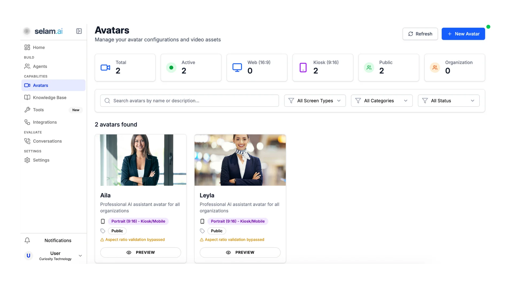Click the notifications bell icon
The height and width of the screenshot is (289, 513).
tap(27, 240)
